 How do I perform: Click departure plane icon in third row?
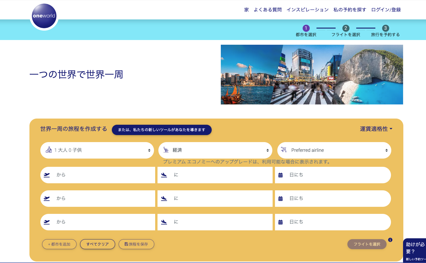coord(47,222)
